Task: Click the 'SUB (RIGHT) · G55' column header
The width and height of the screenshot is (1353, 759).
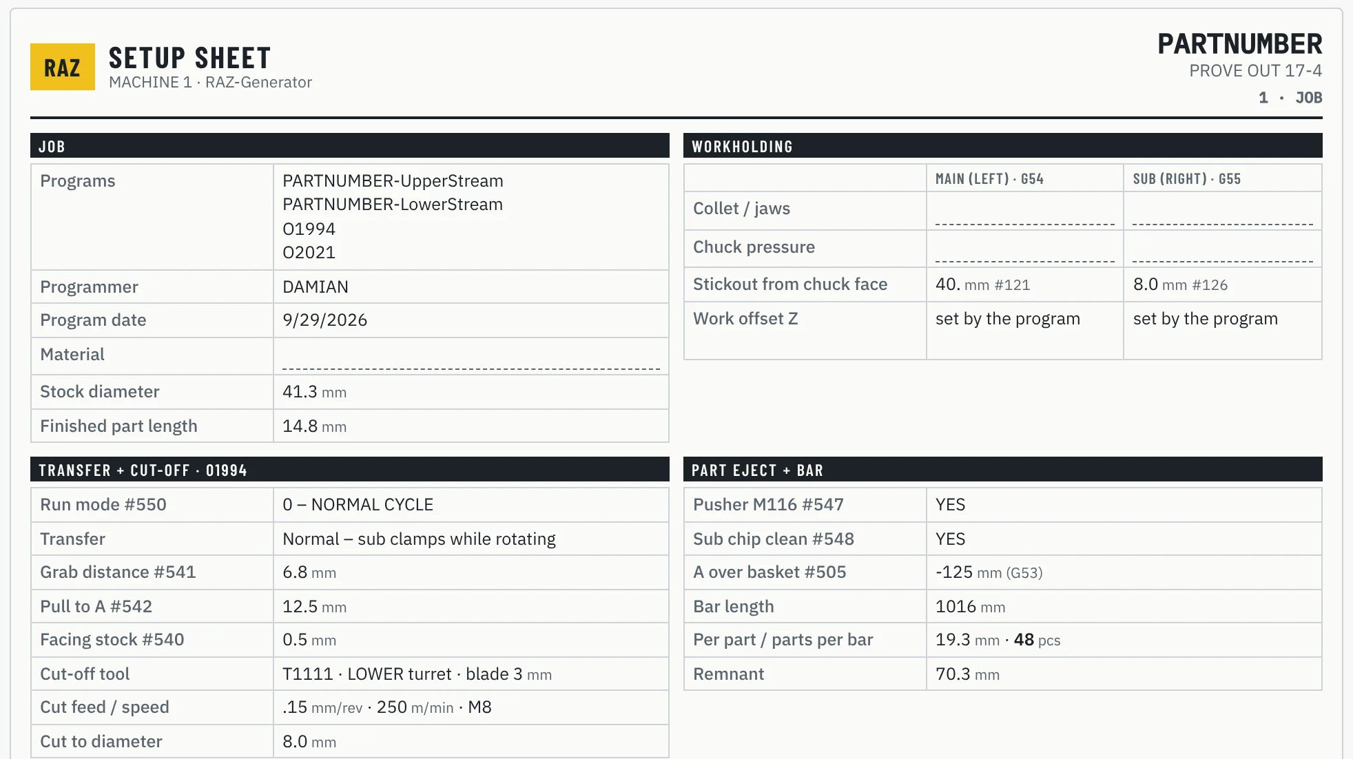Action: (1187, 179)
